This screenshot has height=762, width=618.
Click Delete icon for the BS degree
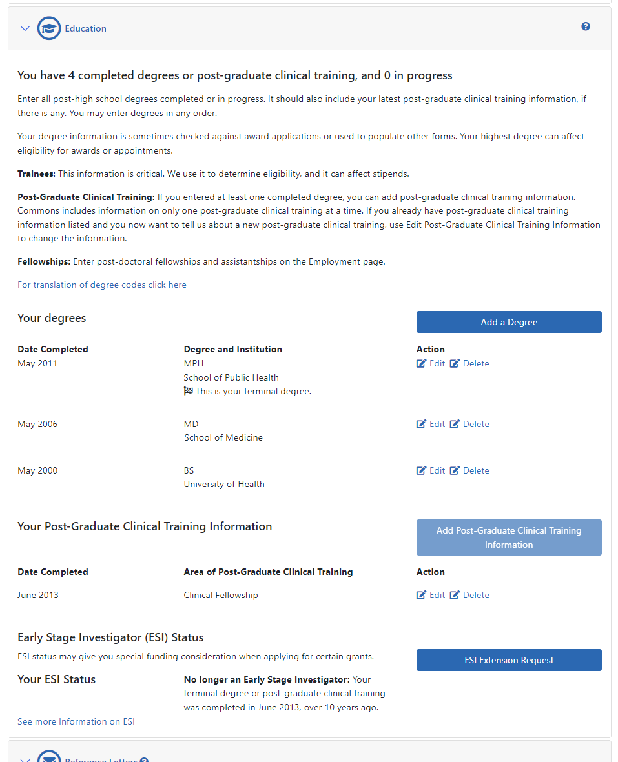pyautogui.click(x=455, y=471)
